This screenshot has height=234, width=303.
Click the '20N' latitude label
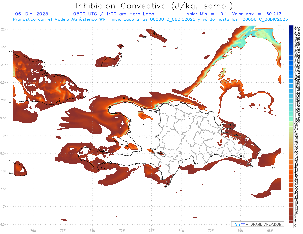[x=4, y=100]
